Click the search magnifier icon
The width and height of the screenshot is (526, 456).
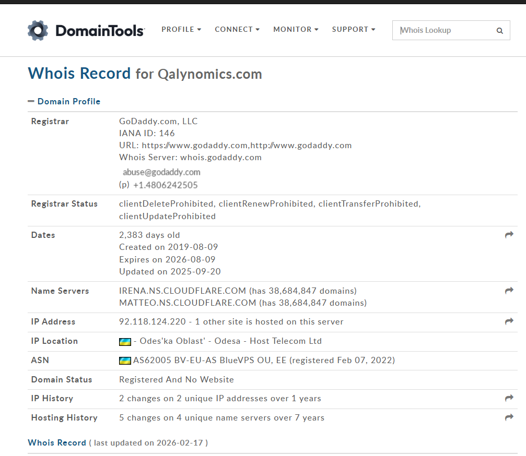(x=499, y=31)
